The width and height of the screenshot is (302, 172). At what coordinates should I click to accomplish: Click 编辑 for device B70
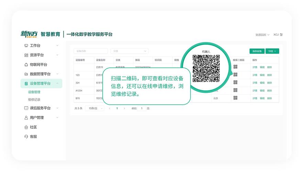pos(262,98)
